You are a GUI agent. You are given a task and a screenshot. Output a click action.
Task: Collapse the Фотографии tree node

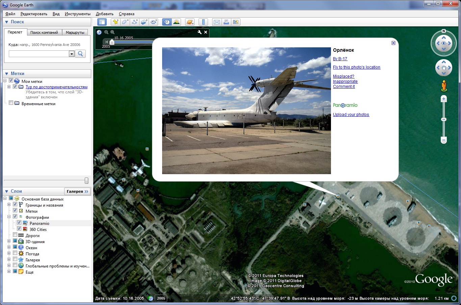point(9,217)
